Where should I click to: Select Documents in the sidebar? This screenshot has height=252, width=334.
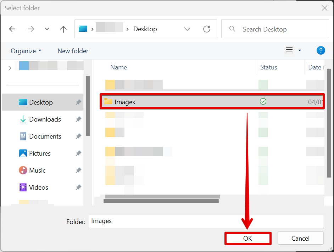43,136
